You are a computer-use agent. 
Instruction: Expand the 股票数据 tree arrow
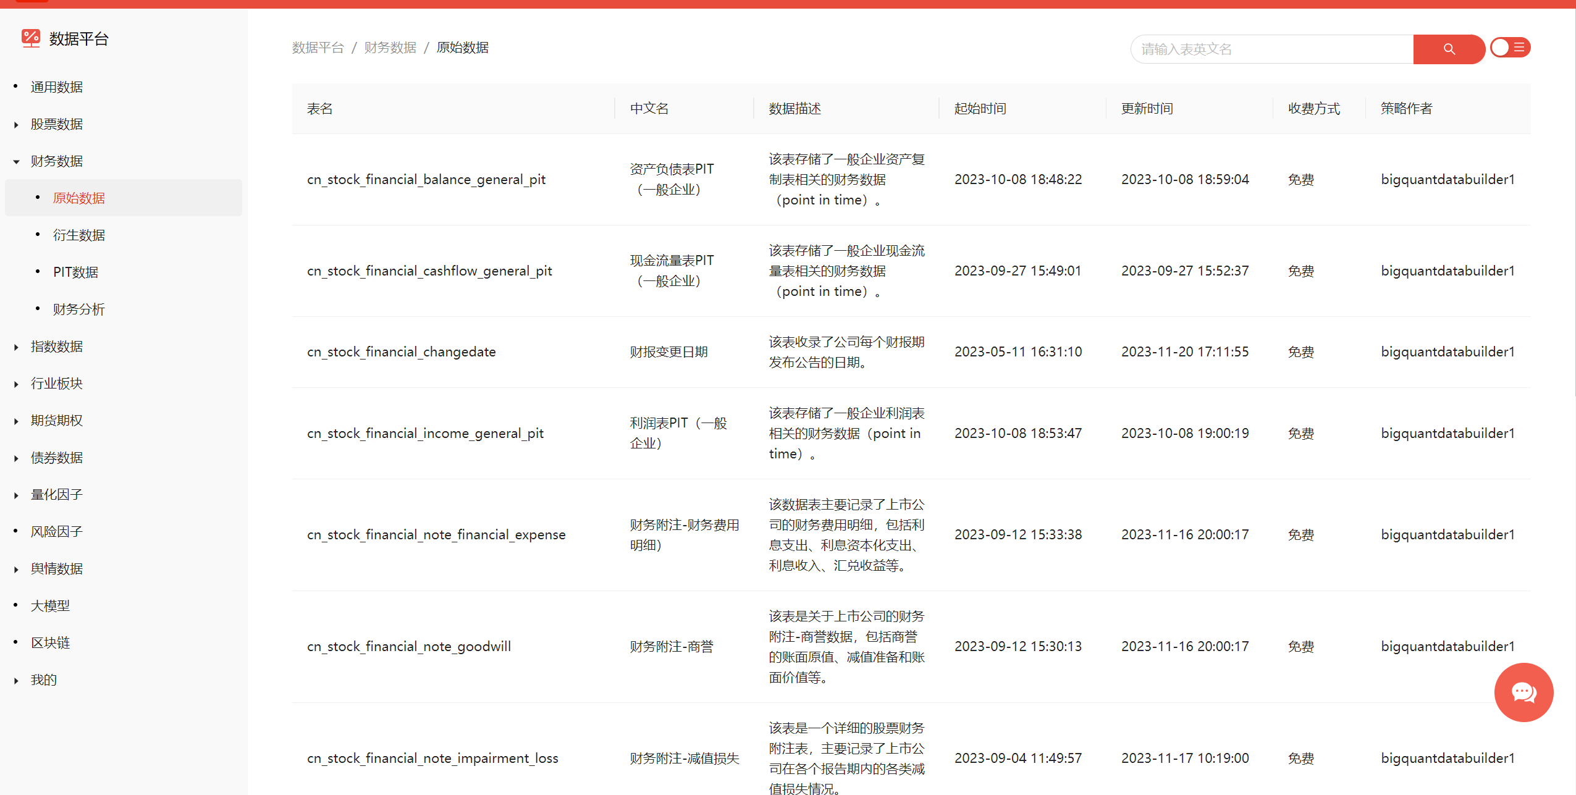[16, 125]
